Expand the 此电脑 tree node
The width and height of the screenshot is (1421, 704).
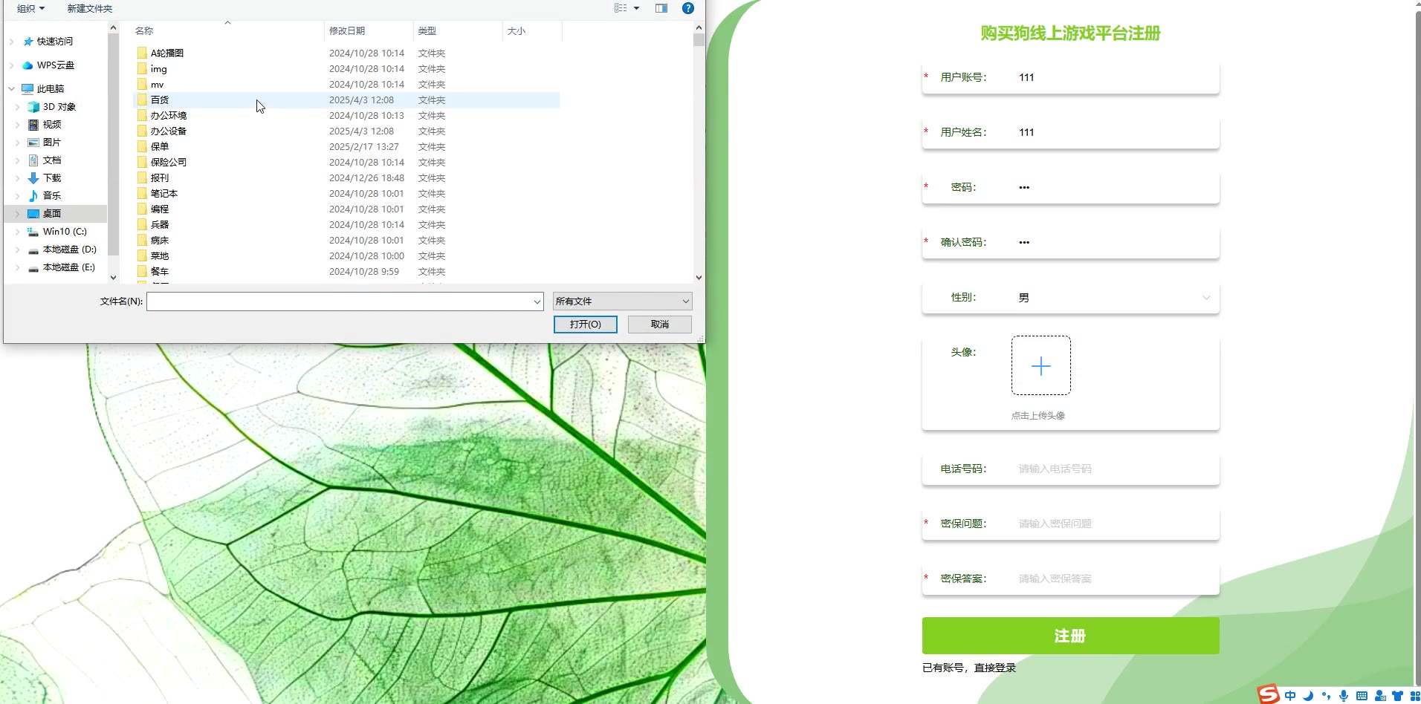[x=12, y=89]
